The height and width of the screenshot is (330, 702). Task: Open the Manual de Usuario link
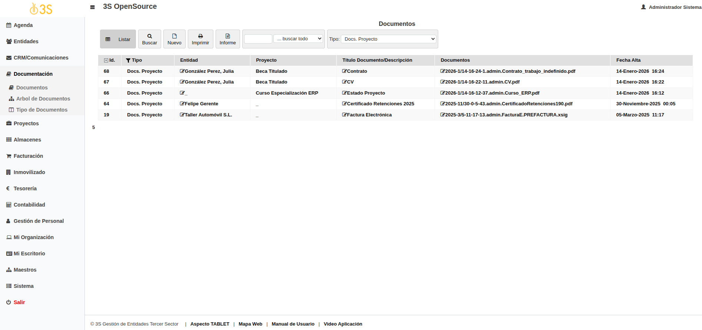coord(293,324)
